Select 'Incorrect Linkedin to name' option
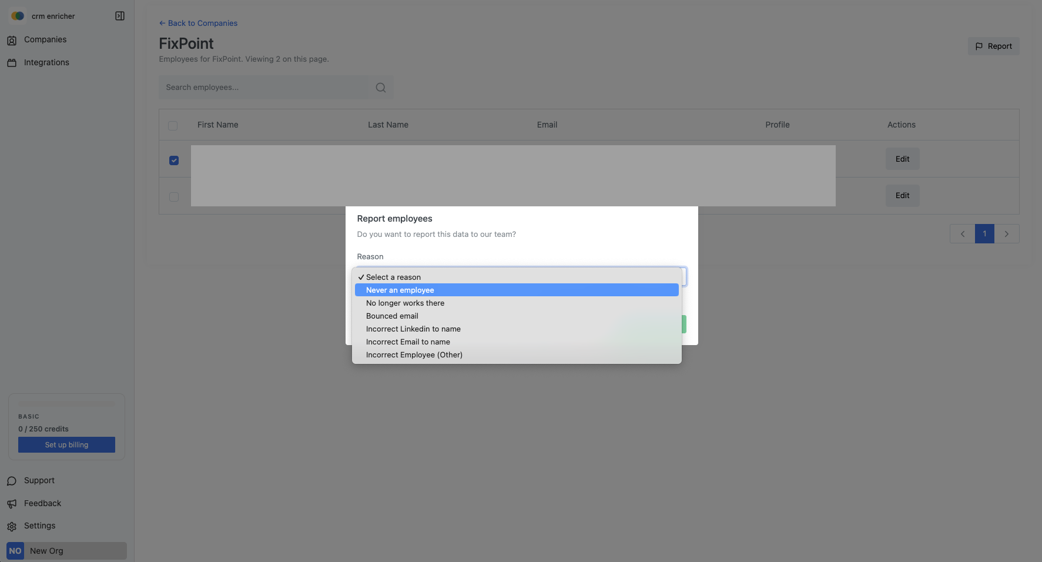The width and height of the screenshot is (1042, 562). [413, 329]
